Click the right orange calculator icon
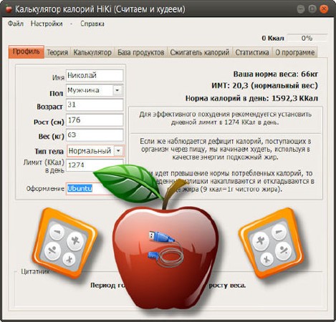The image size is (336, 322). [272, 243]
